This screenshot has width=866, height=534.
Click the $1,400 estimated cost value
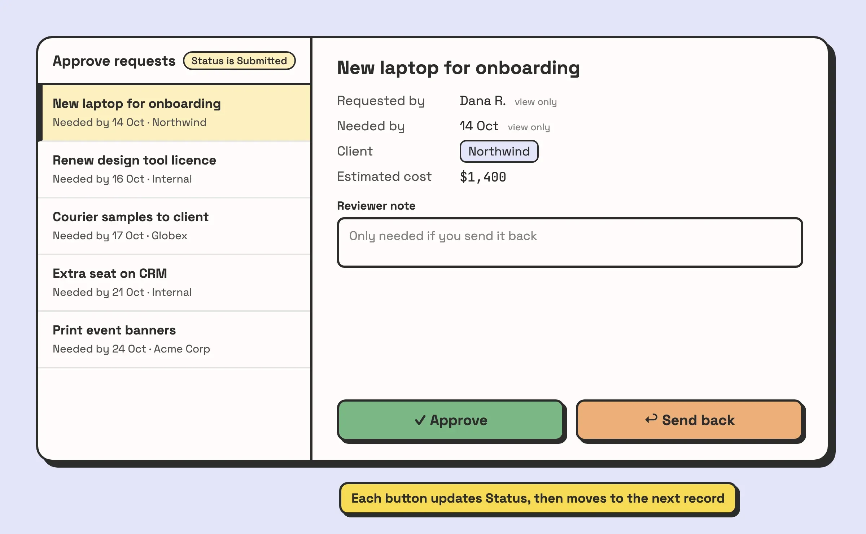[483, 177]
